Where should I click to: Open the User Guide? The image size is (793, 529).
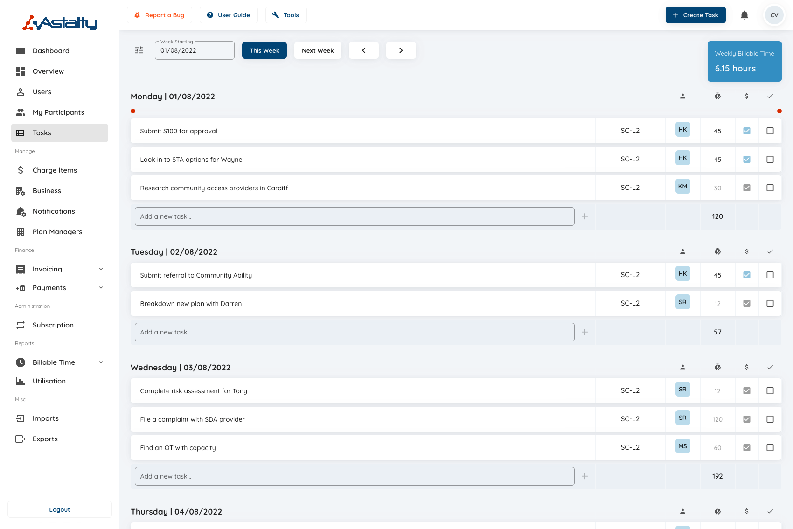click(229, 14)
